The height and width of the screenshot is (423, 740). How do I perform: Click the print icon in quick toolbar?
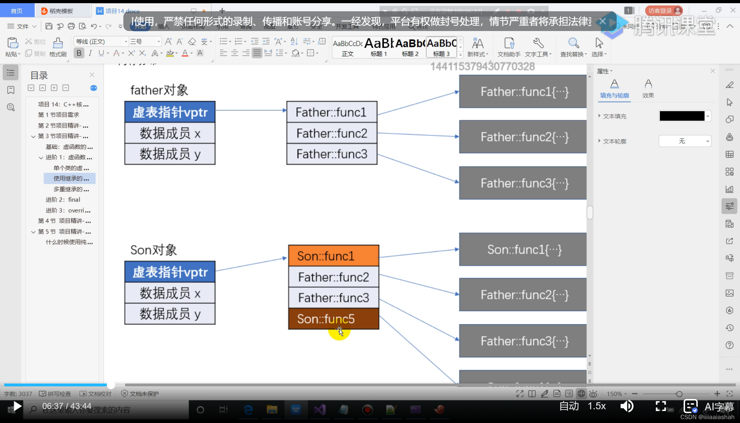coord(71,26)
